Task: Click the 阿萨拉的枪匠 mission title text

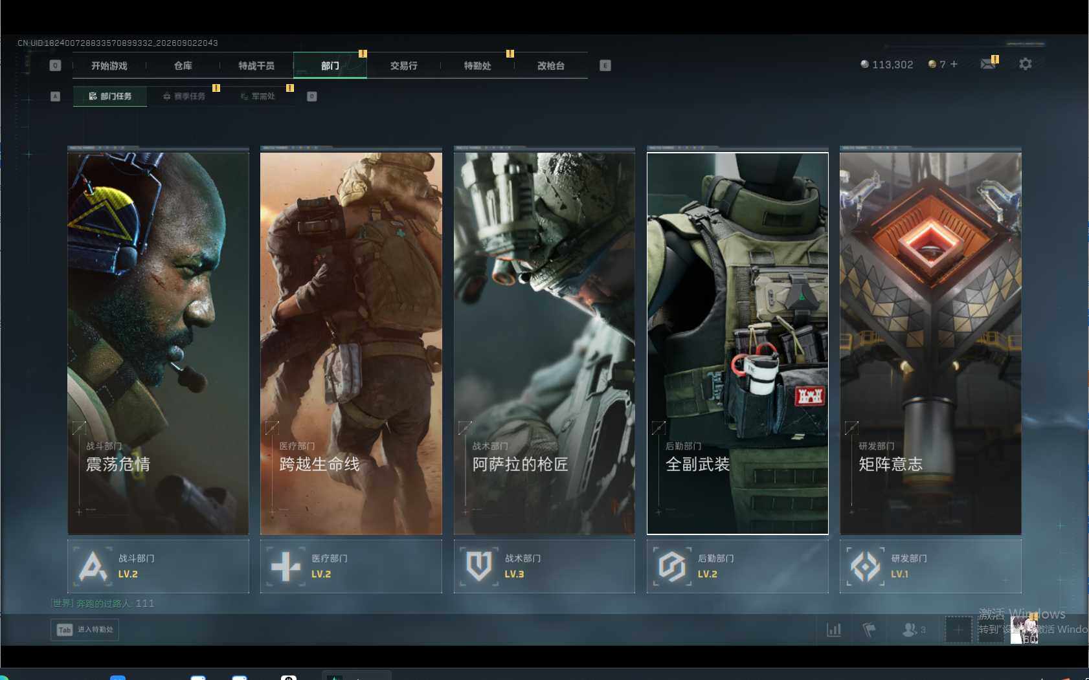Action: coord(521,465)
